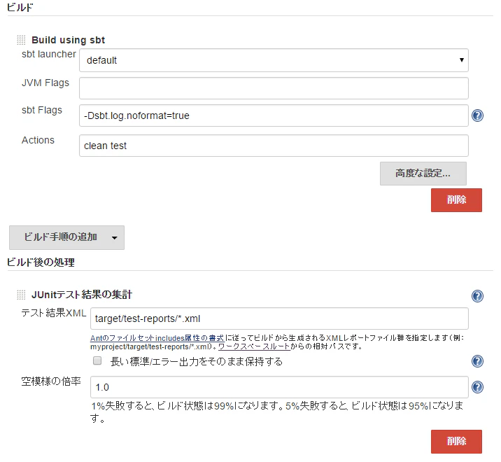Click the ビルド section heading at top
Viewport: 501px width, 462px height.
pos(20,8)
